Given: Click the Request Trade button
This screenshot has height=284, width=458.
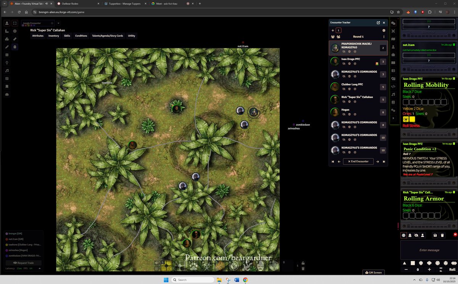Looking at the screenshot, I should point(24,263).
